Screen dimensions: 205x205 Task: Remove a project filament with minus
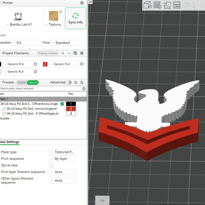69,53
